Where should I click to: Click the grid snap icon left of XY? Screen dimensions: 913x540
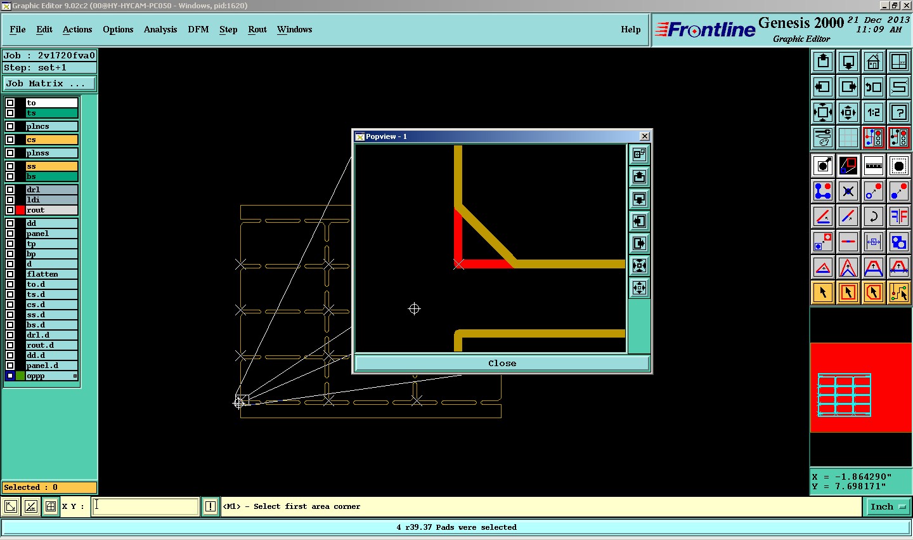[x=50, y=506]
